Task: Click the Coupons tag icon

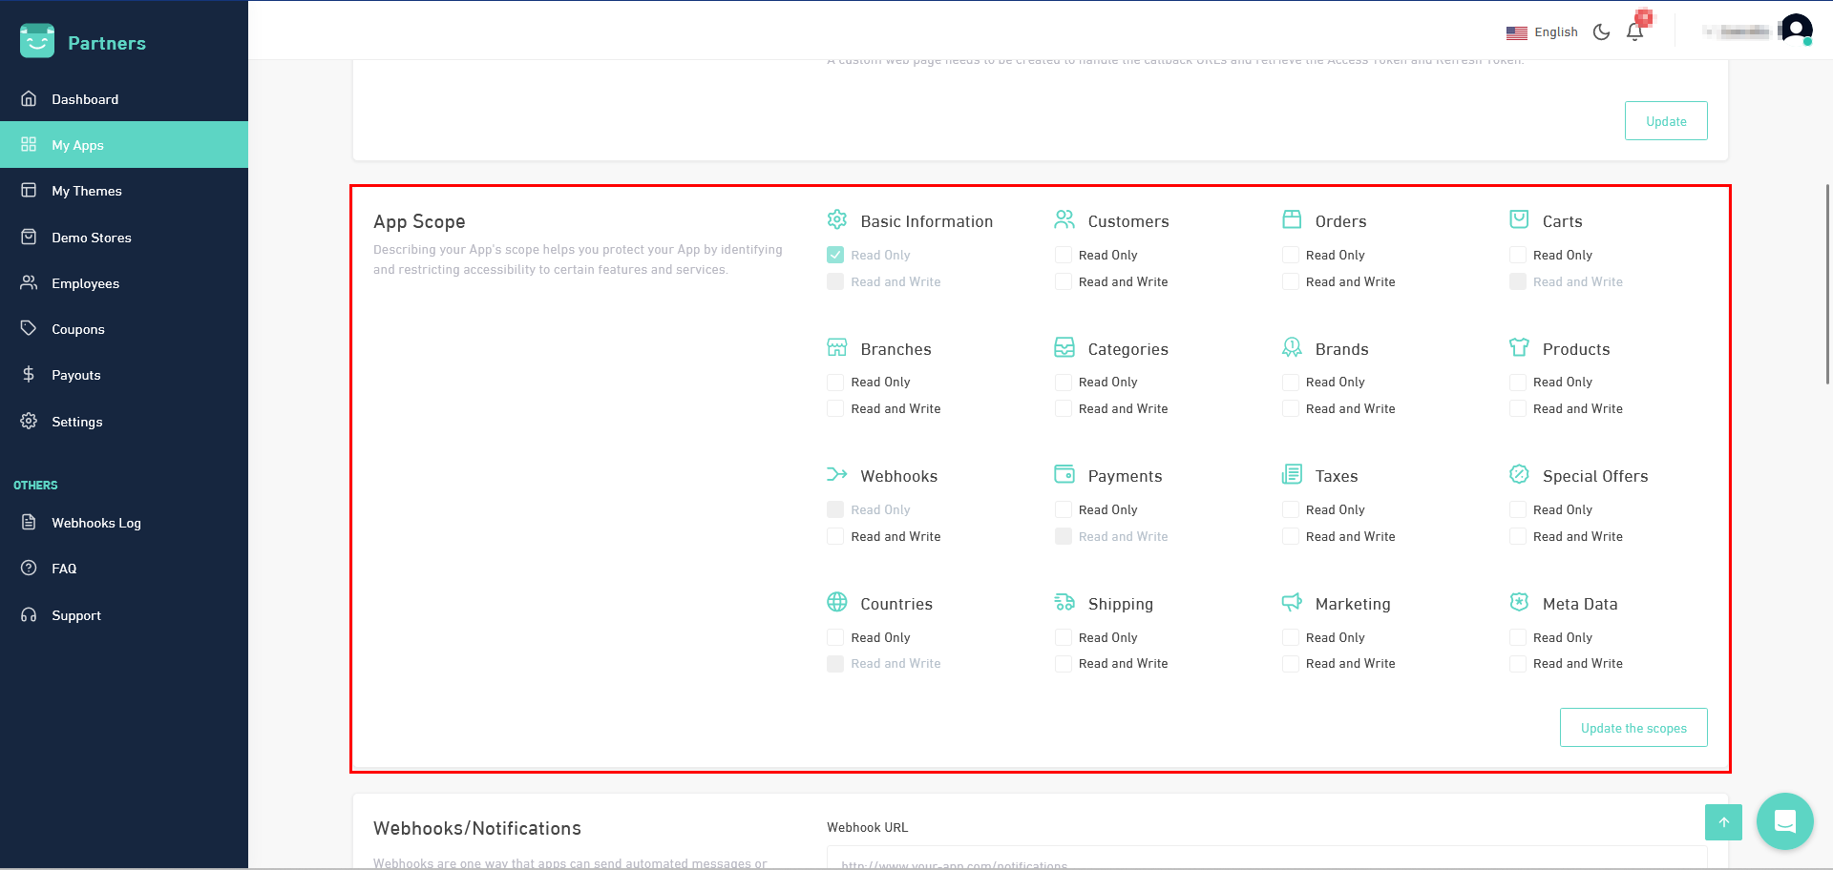Action: [x=29, y=328]
